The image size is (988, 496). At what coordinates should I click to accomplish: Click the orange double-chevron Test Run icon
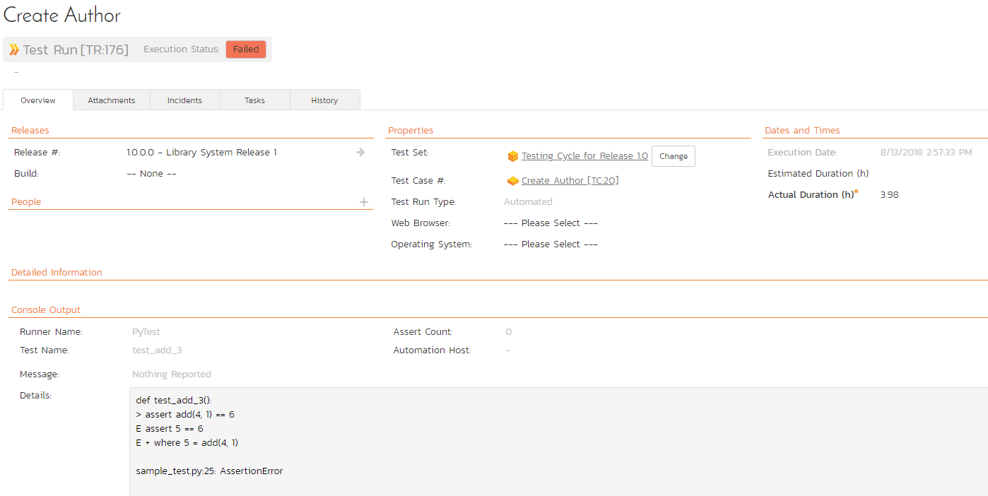click(x=14, y=50)
